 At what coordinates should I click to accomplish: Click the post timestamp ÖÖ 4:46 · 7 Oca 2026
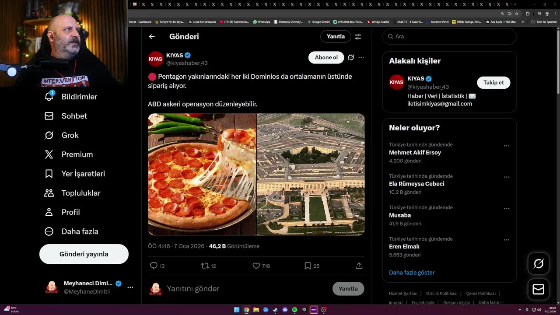(176, 246)
